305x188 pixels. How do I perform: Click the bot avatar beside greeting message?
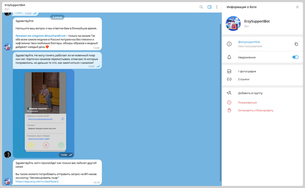(x=7, y=47)
